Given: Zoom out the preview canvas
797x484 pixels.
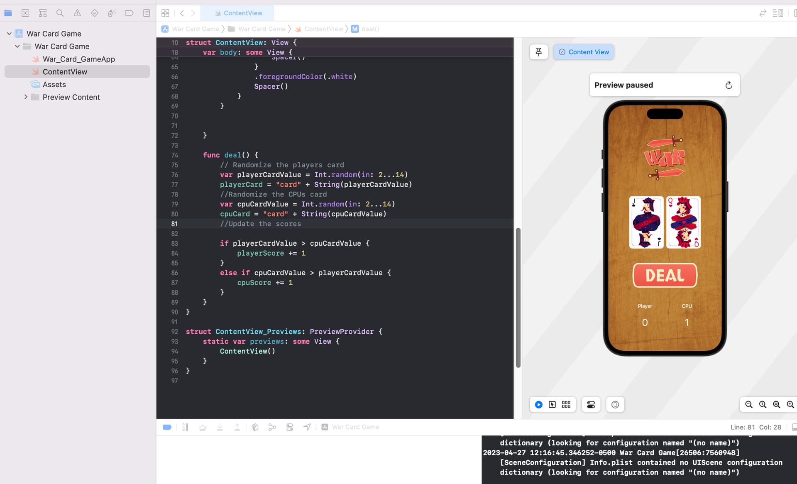Looking at the screenshot, I should tap(749, 404).
